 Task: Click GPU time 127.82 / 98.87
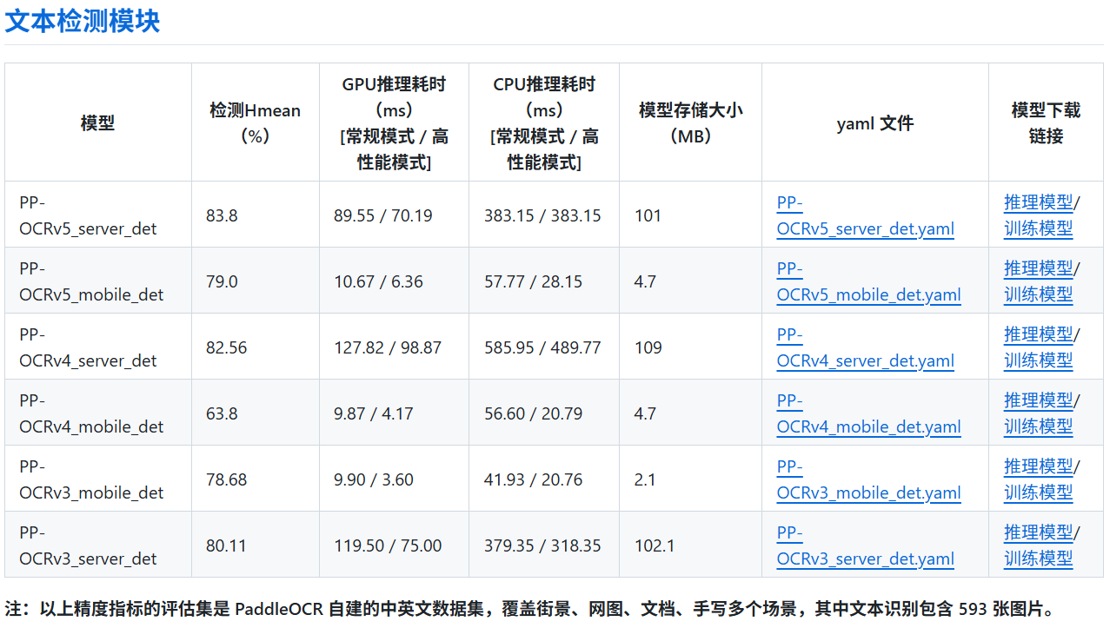pos(388,347)
